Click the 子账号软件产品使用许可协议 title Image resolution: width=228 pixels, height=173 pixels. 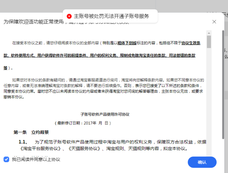pos(105,115)
